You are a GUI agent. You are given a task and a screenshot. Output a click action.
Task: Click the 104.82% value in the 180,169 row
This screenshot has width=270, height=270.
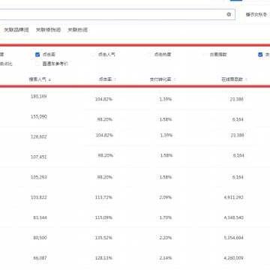103,99
